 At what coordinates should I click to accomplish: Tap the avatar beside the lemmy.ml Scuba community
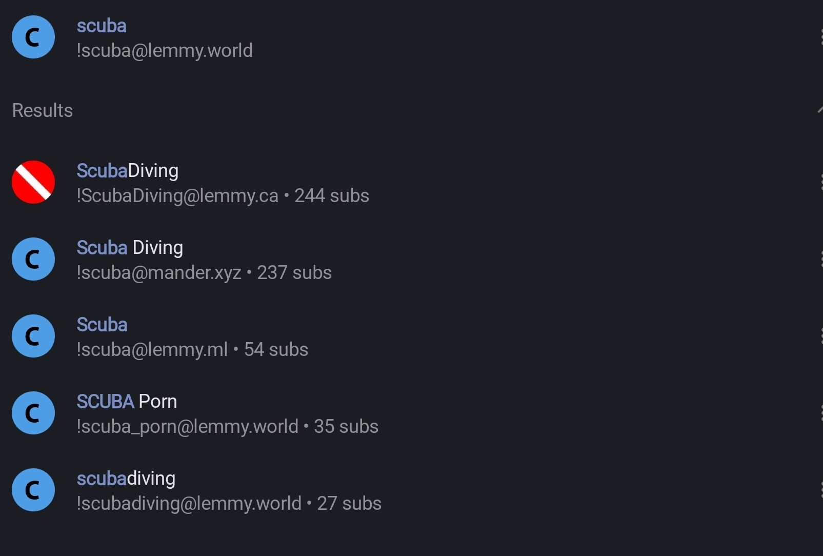(33, 336)
